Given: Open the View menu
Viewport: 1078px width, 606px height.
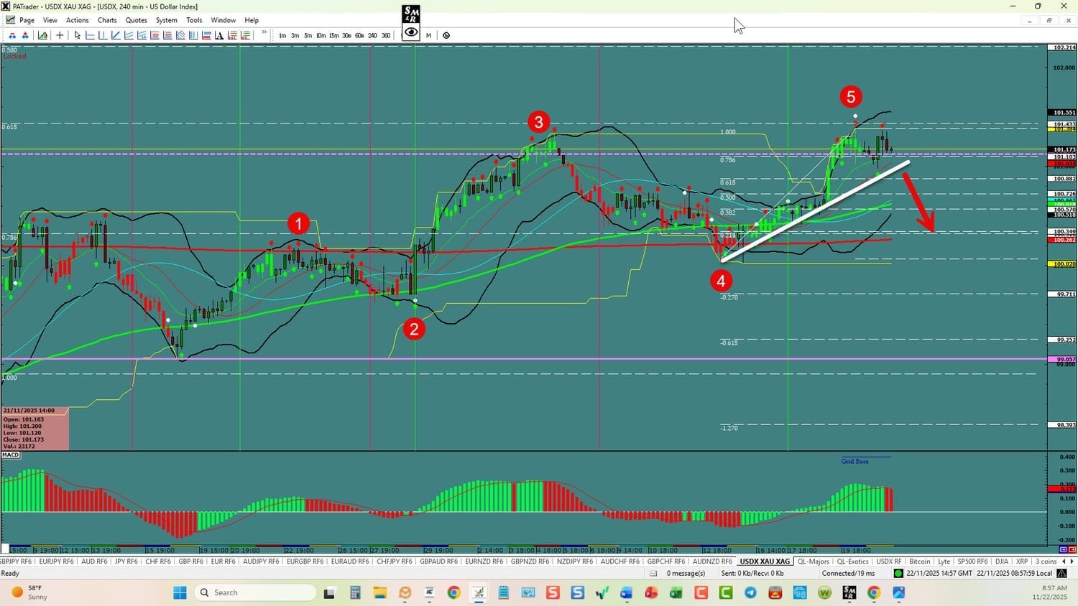Looking at the screenshot, I should 50,20.
